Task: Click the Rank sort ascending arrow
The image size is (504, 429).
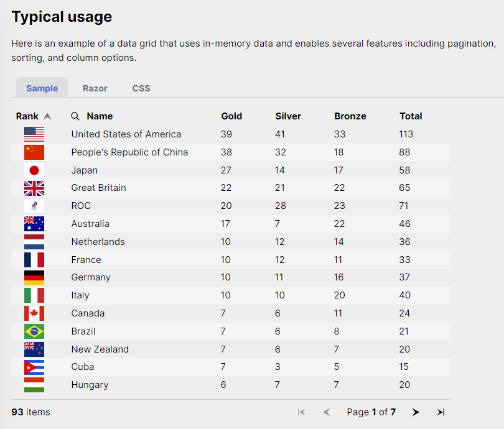Action: pos(47,116)
